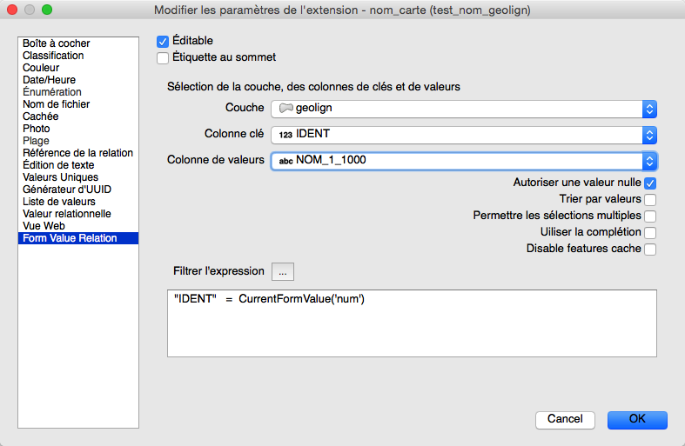Choose Vue Web in the widget list
This screenshot has height=446, width=685.
[x=44, y=226]
